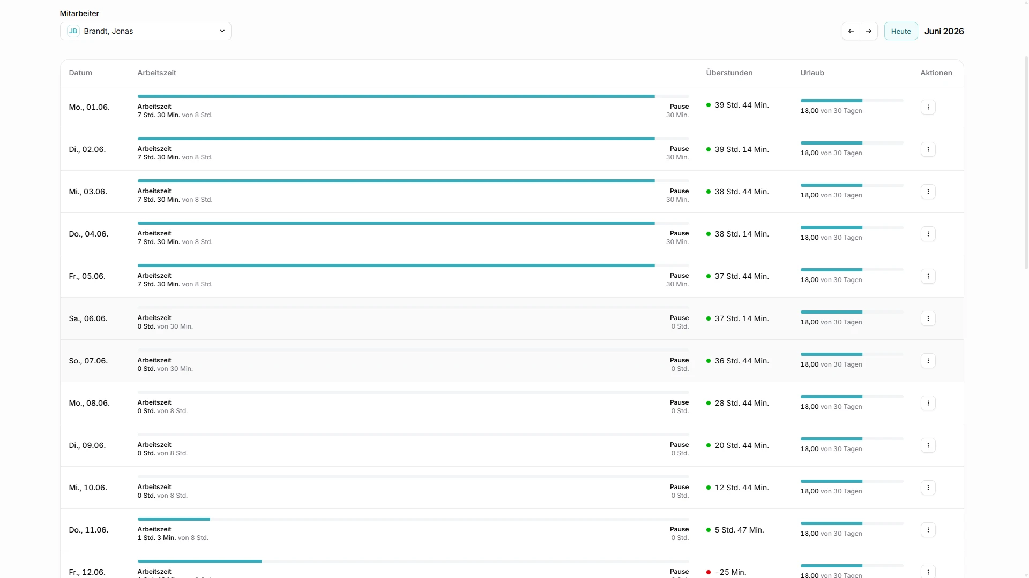Click overtime value 20 Std. 44 Min.
1029x578 pixels.
[x=741, y=445]
